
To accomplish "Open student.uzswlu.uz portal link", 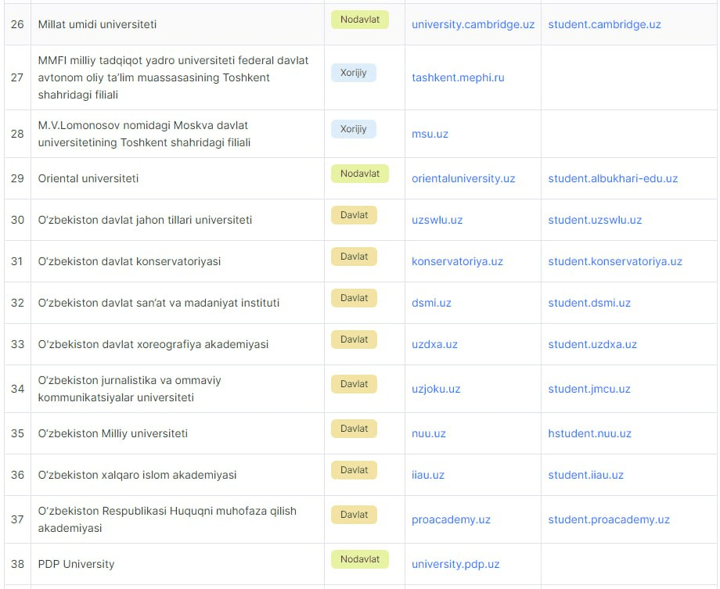I will 595,220.
